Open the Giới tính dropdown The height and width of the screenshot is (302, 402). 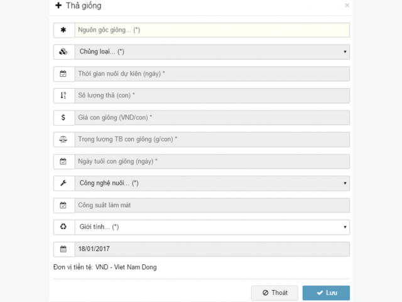(212, 227)
